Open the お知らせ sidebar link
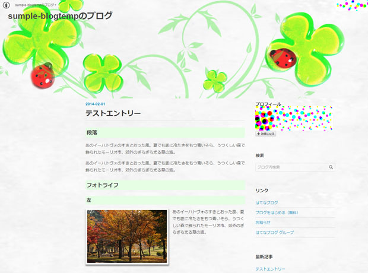 click(263, 222)
